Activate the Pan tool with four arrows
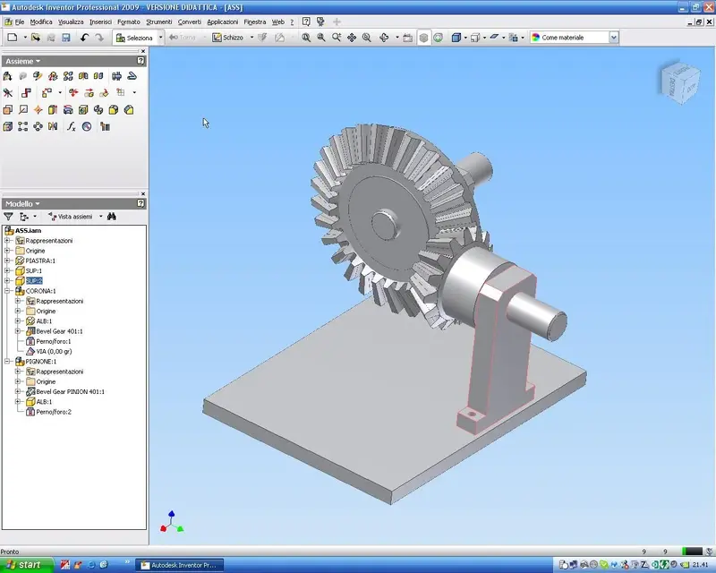 [352, 38]
